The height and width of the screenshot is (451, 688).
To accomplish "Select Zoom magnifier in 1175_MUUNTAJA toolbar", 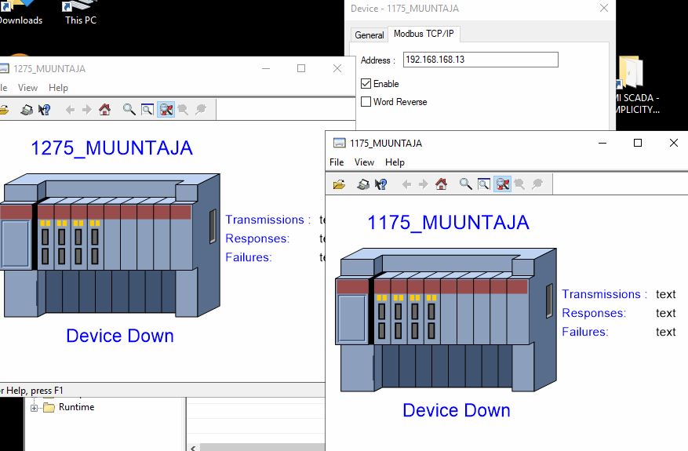I will click(465, 184).
